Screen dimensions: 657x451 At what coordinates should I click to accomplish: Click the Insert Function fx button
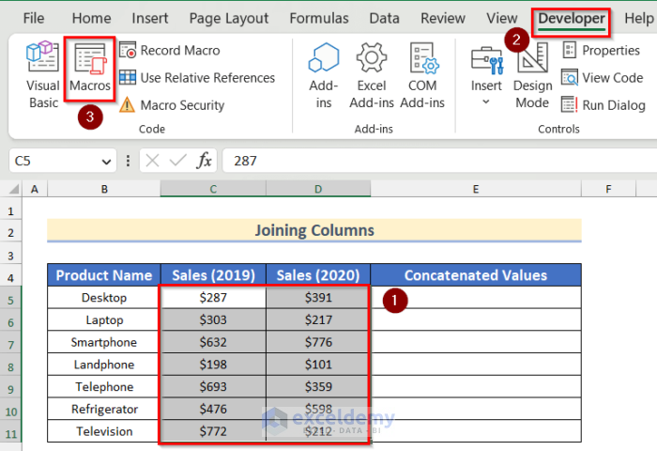tap(204, 161)
